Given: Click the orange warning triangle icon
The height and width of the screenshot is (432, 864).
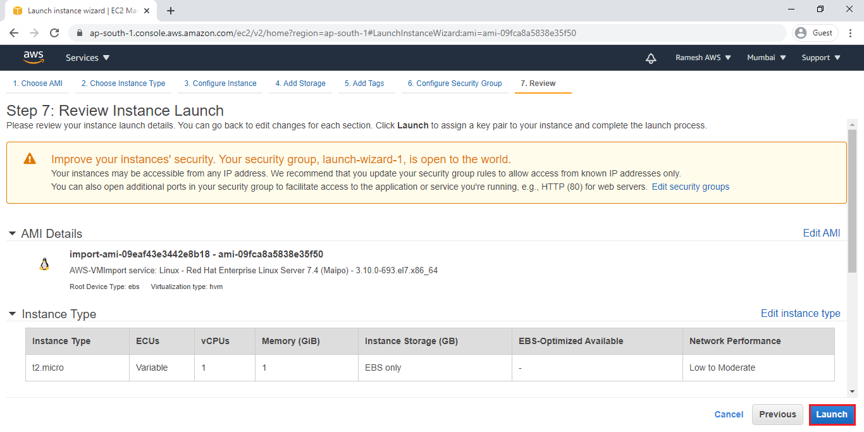Looking at the screenshot, I should tap(30, 158).
